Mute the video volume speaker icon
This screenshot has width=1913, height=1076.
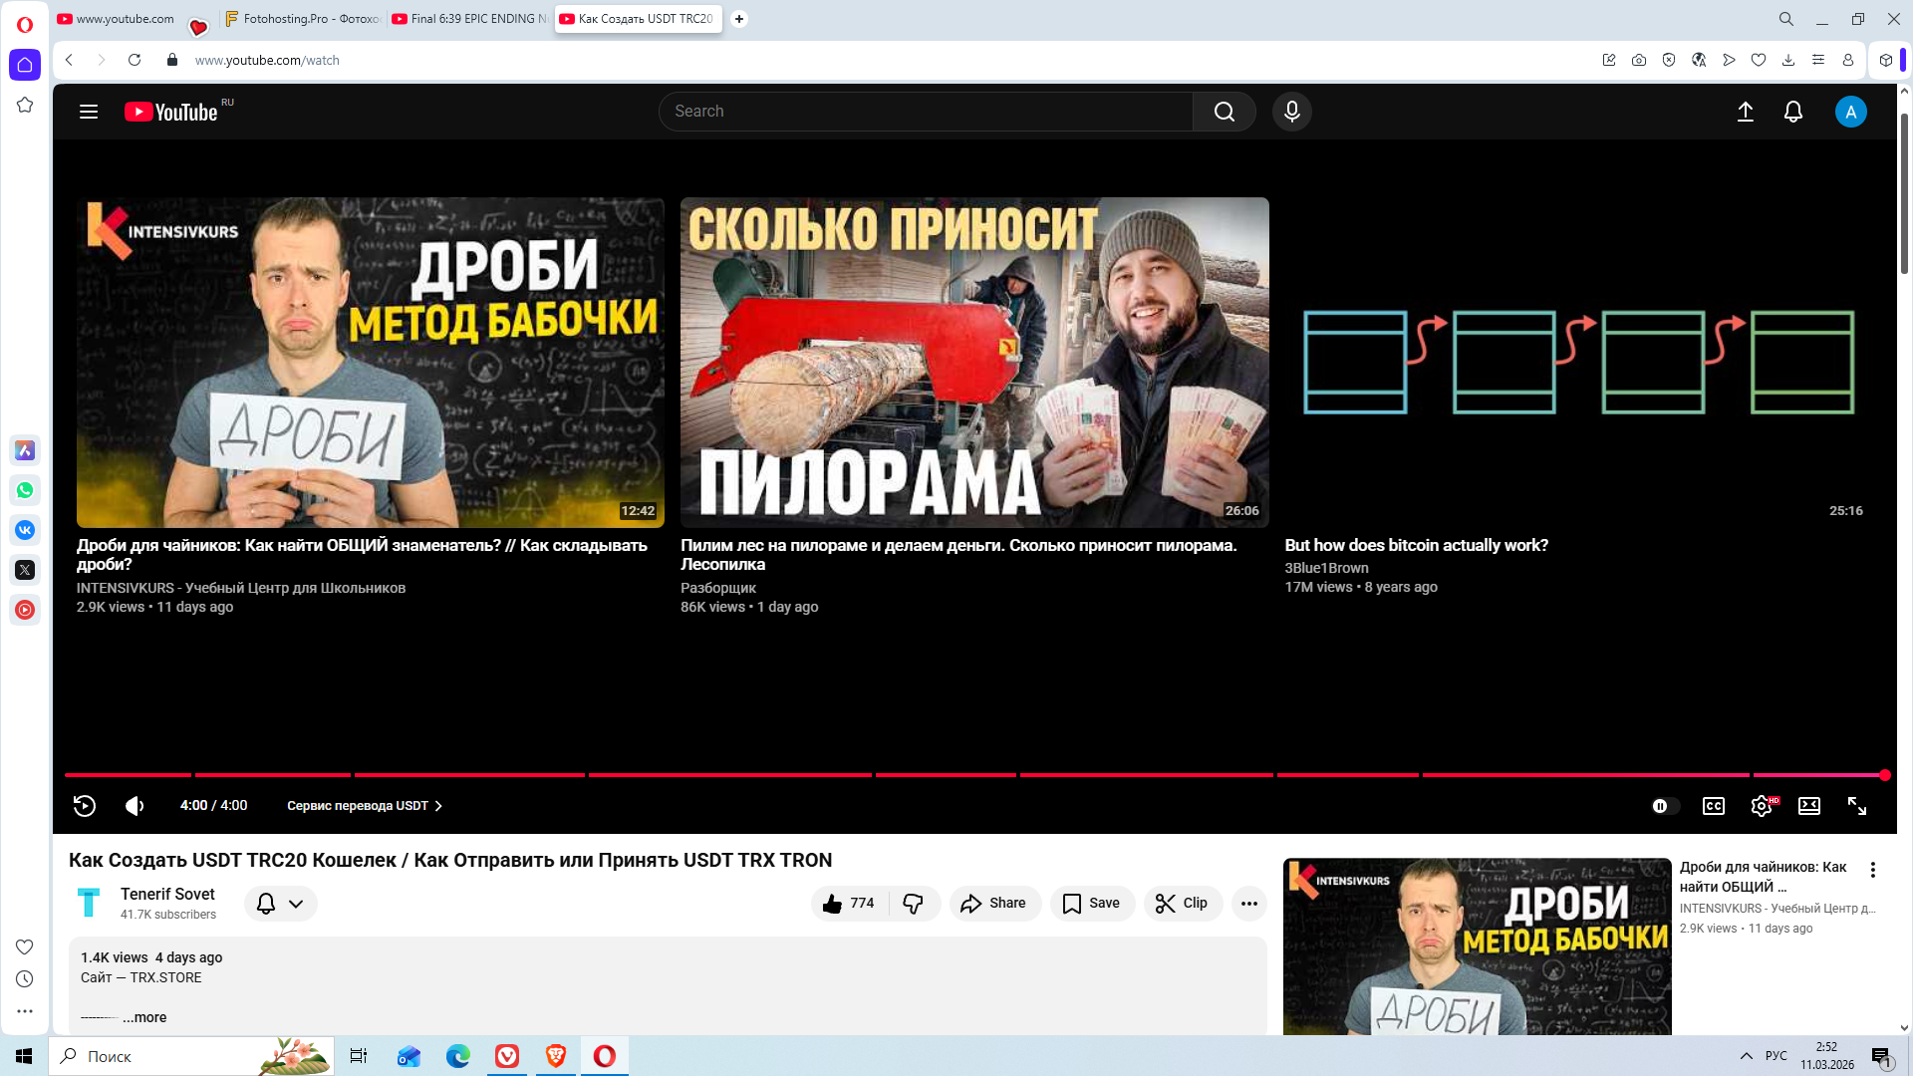coord(135,806)
